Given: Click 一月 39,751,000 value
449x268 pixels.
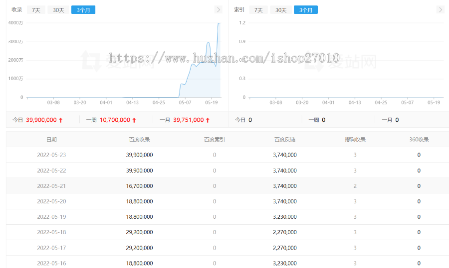Looking at the screenshot, I should click(189, 120).
